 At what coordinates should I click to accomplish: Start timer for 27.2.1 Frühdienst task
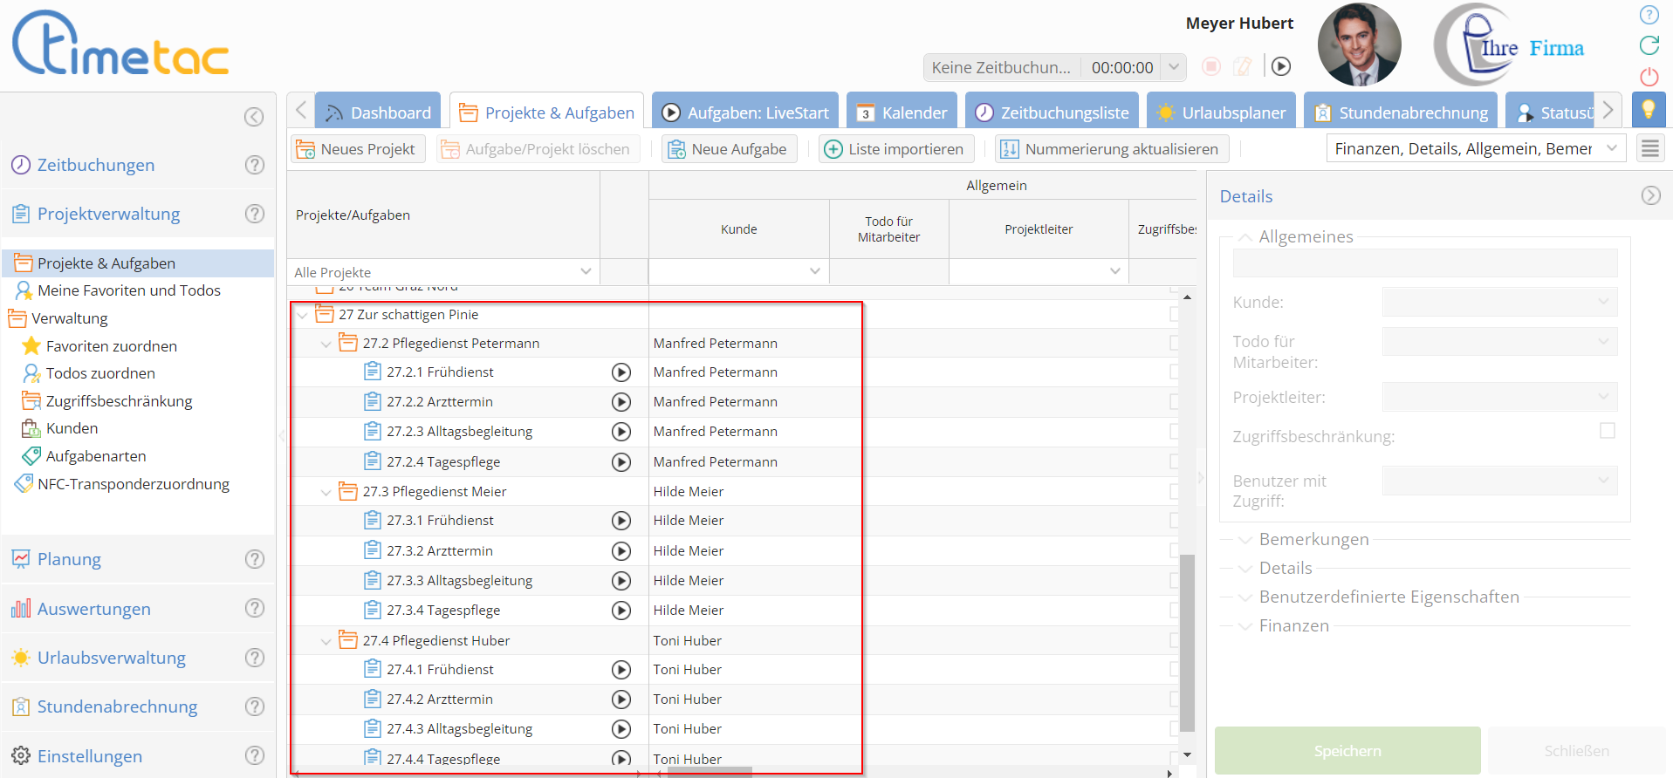(621, 372)
